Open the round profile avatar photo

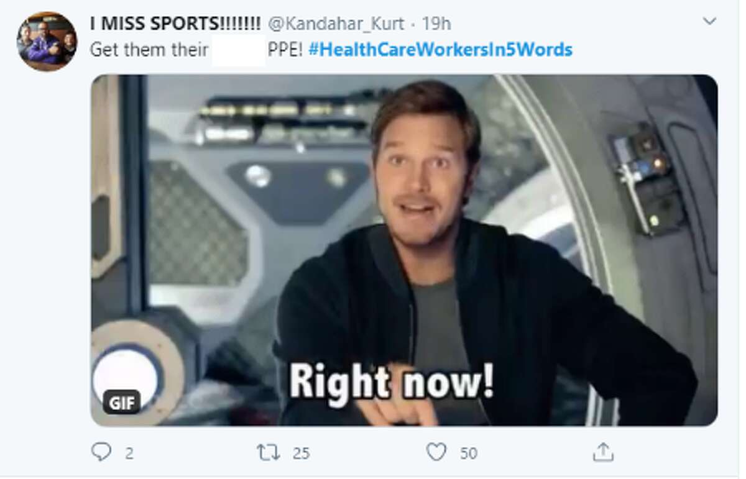click(x=47, y=42)
